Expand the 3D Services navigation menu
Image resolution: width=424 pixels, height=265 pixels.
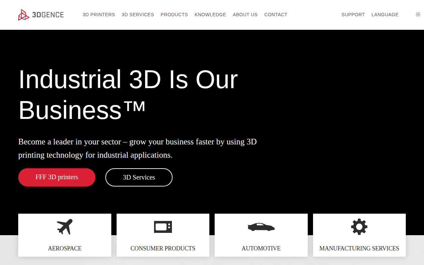point(138,15)
